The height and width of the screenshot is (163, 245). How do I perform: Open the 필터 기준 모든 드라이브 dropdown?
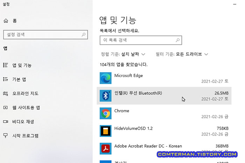pos(182,54)
